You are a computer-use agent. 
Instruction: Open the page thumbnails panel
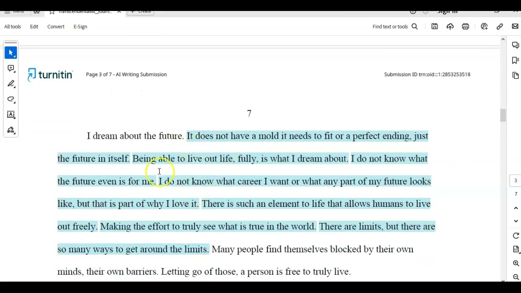pyautogui.click(x=516, y=76)
